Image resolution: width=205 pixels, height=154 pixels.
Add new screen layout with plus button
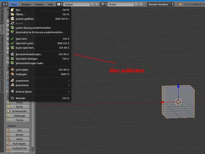[x=92, y=4]
